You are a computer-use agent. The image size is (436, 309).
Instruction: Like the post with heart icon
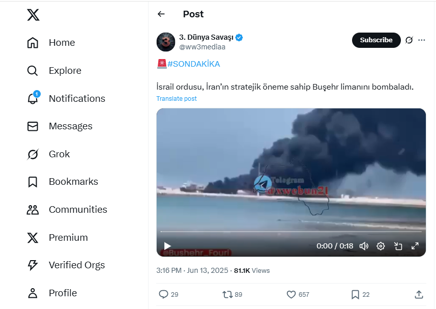[291, 294]
